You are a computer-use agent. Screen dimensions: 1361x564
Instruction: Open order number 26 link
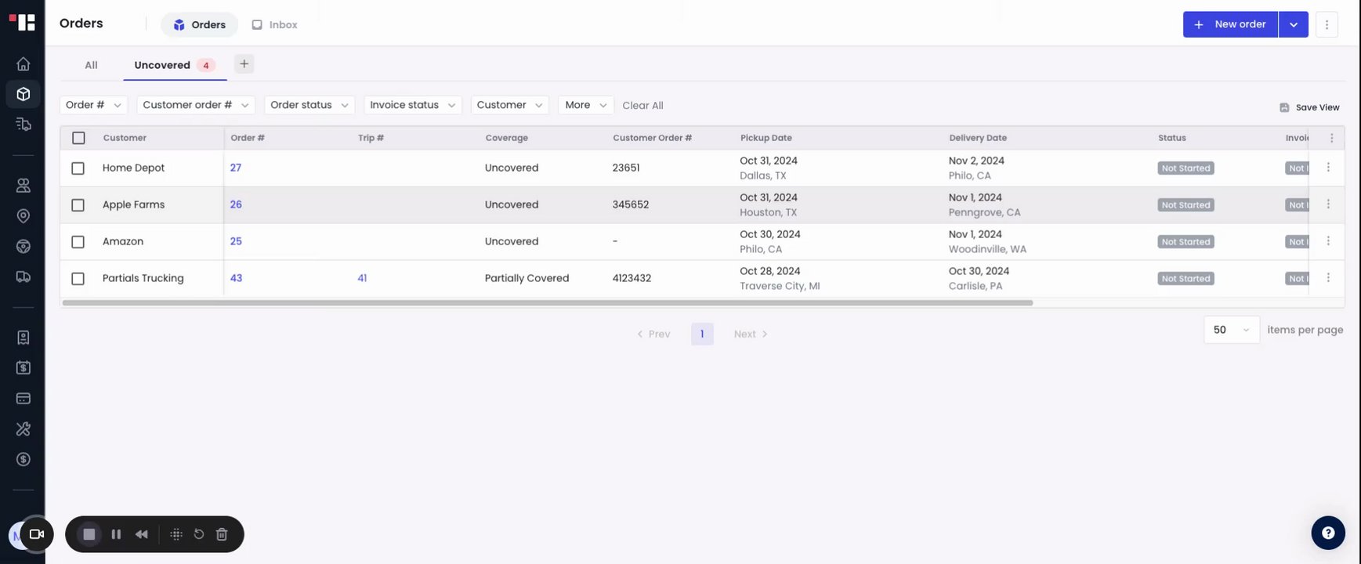pos(236,204)
